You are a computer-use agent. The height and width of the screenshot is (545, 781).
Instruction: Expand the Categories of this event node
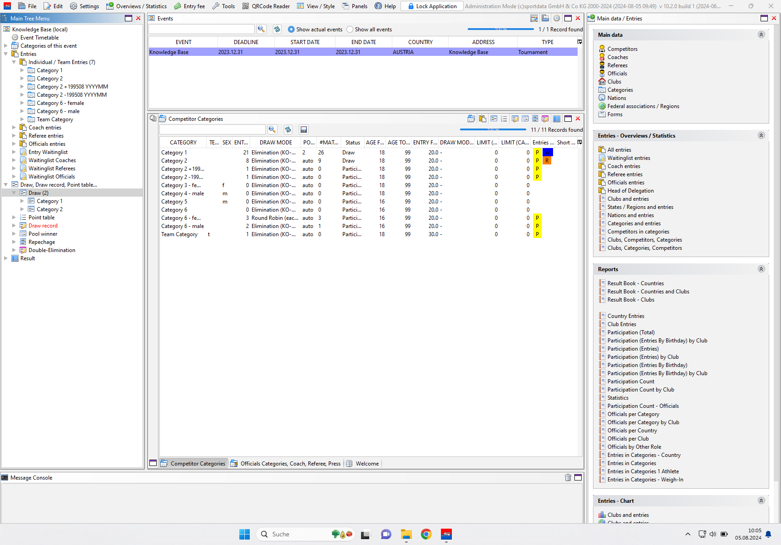pos(6,45)
